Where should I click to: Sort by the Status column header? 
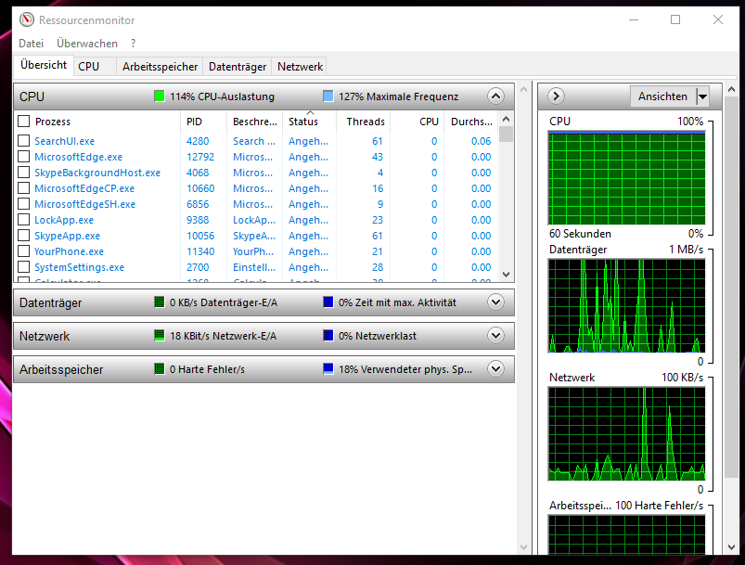click(x=309, y=122)
